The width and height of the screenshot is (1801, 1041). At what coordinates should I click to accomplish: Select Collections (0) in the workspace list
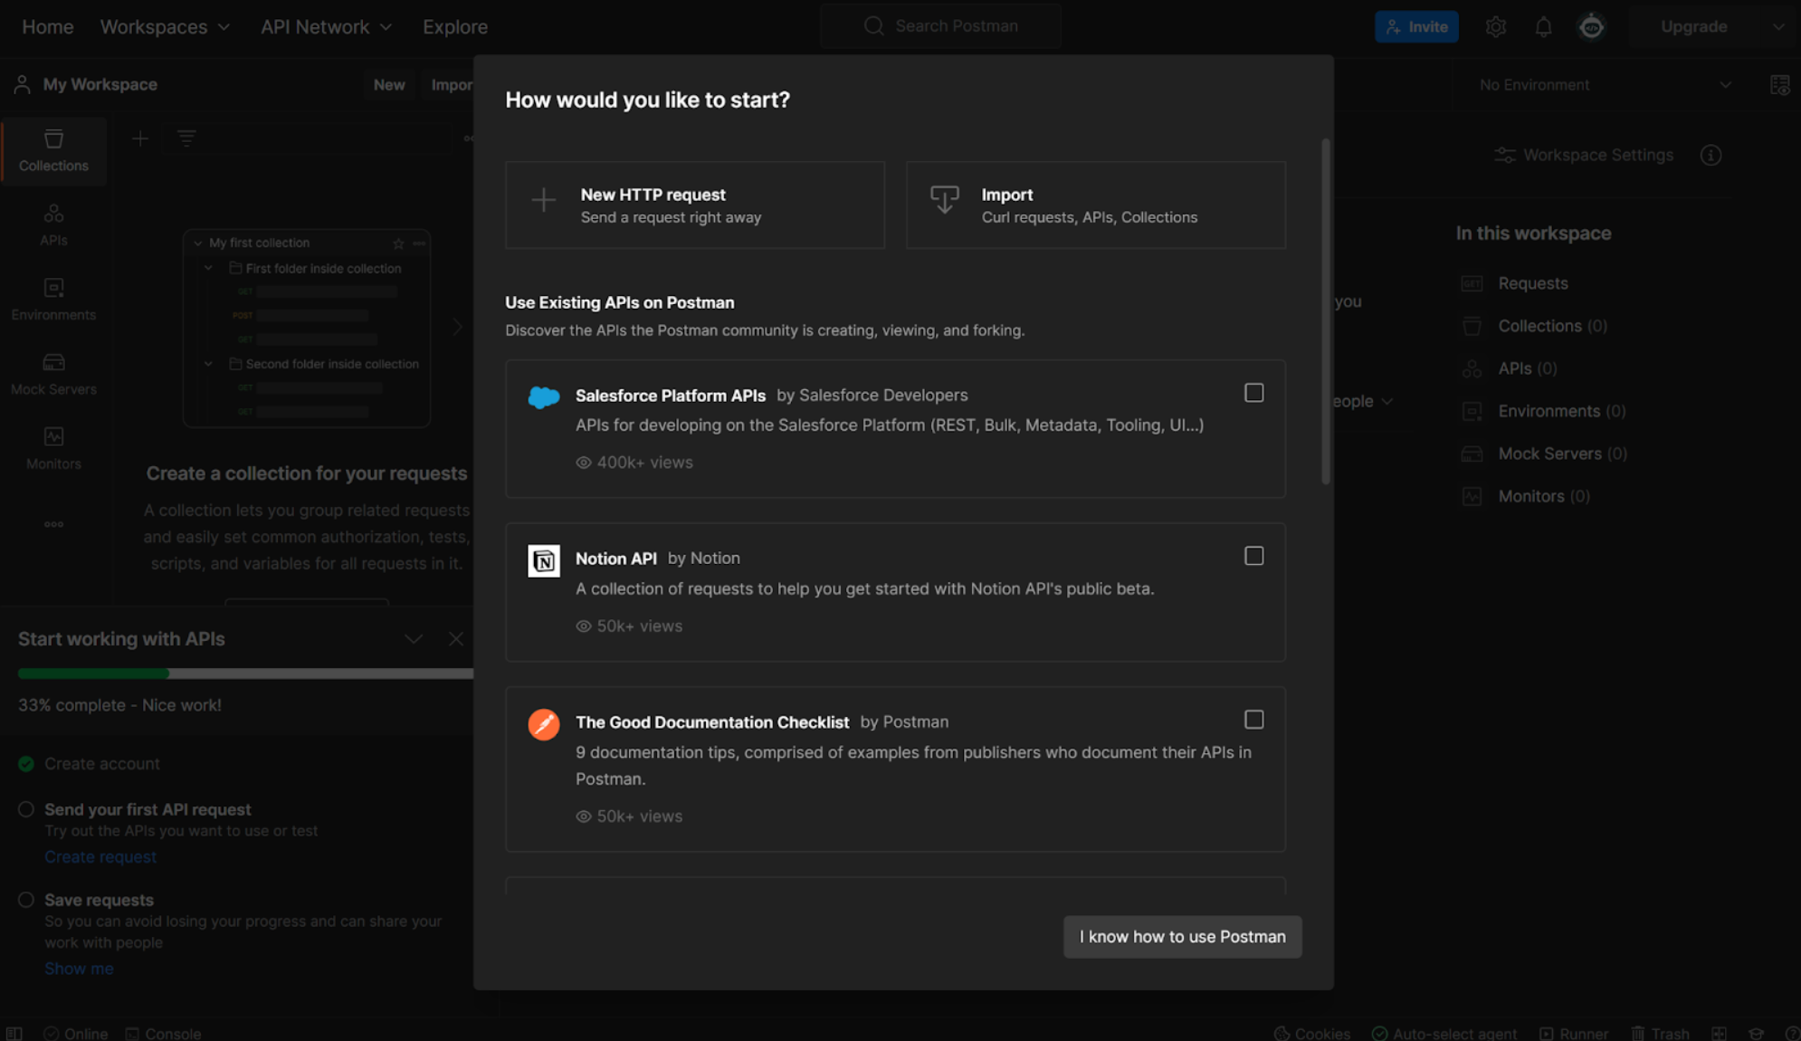click(1553, 326)
